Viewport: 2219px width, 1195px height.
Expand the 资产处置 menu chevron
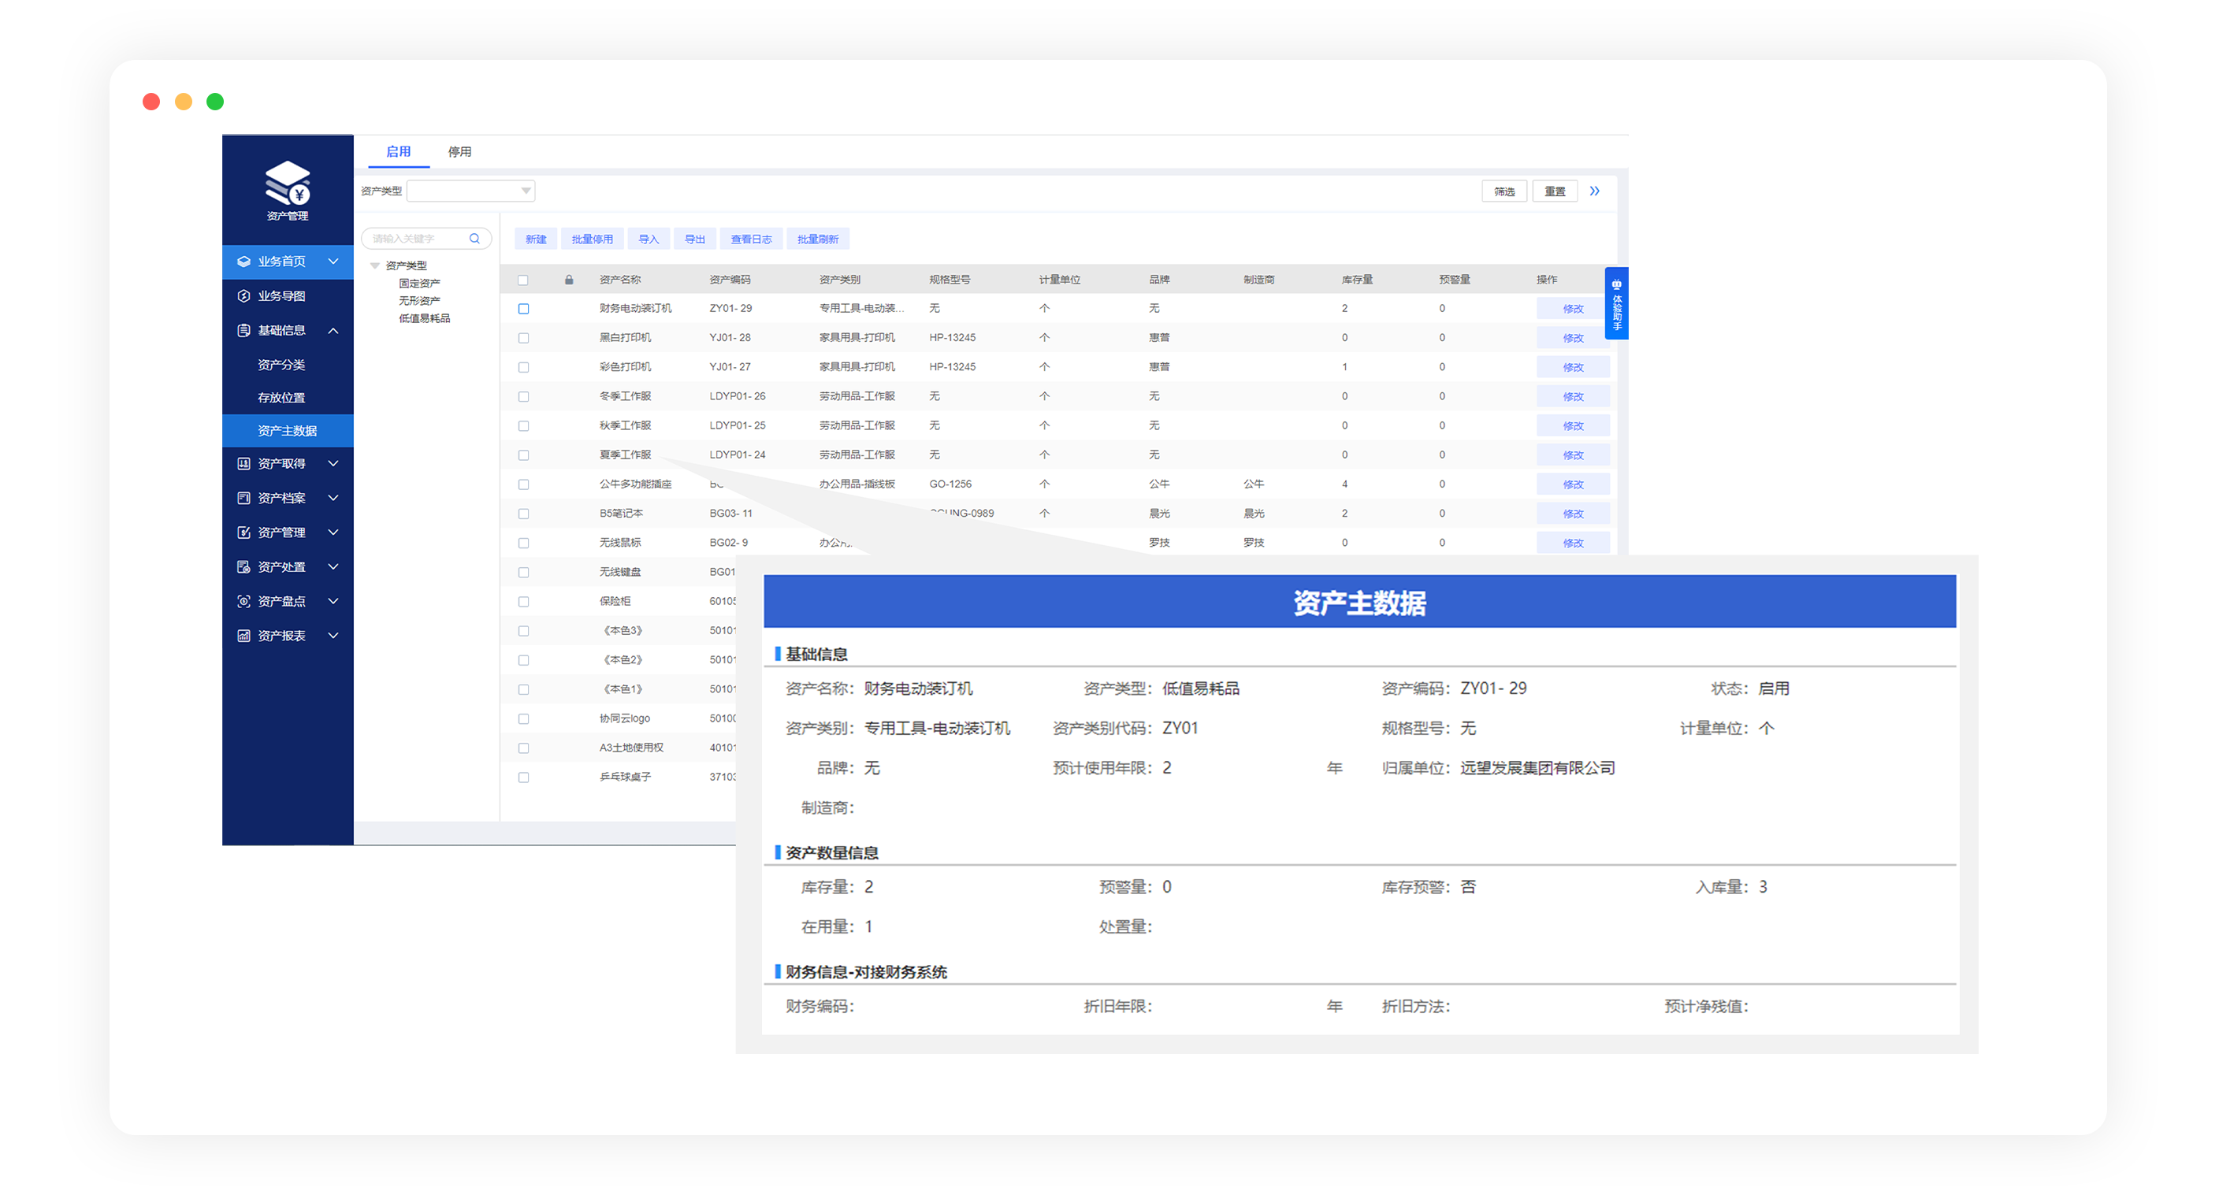click(x=333, y=567)
